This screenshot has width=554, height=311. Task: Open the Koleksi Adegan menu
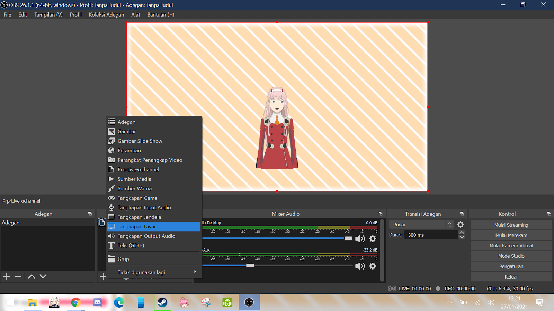point(106,15)
